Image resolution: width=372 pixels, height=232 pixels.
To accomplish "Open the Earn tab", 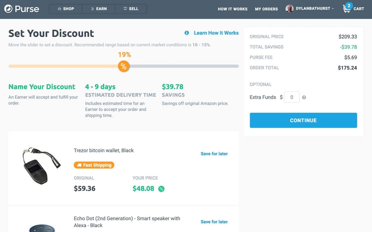I will [99, 9].
